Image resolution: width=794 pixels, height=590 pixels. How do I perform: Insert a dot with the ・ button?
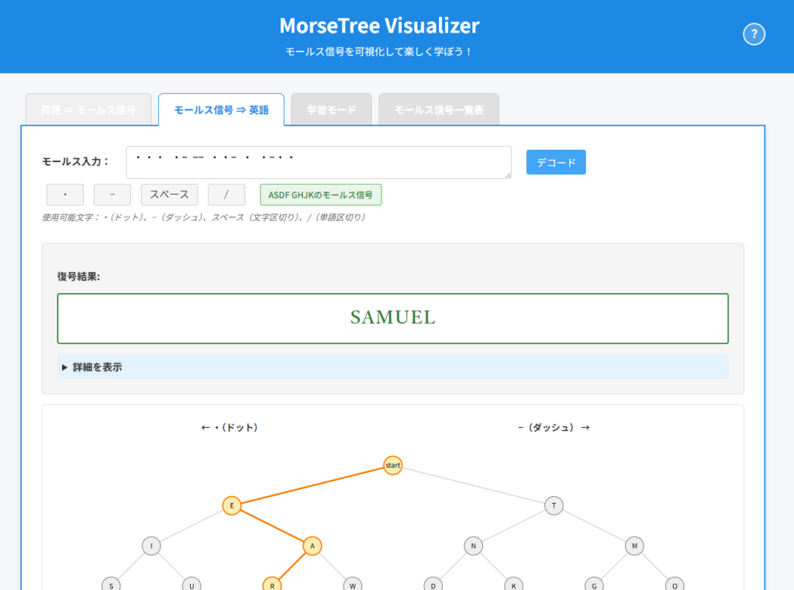65,195
